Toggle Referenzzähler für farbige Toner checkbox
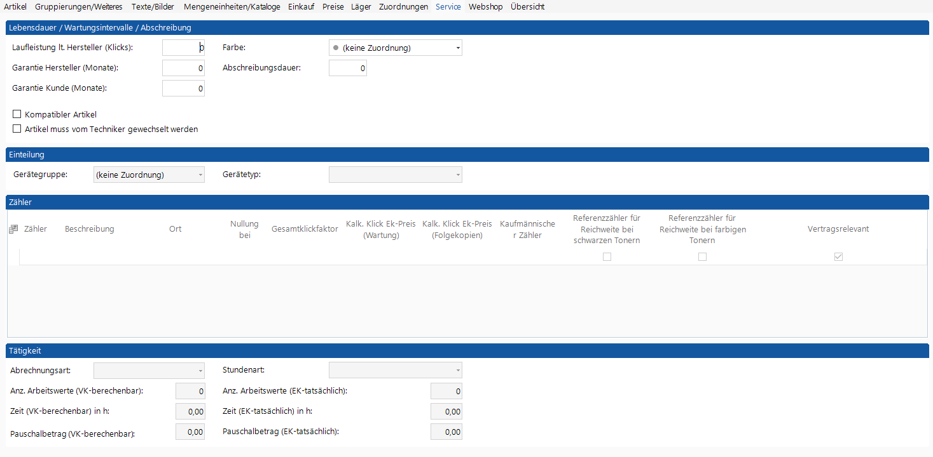This screenshot has height=457, width=933. 702,257
